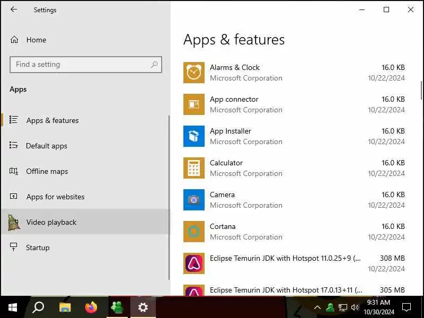Open taskbar Search
This screenshot has height=318, width=424.
point(38,307)
